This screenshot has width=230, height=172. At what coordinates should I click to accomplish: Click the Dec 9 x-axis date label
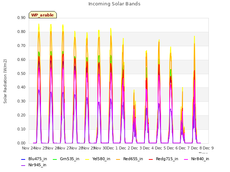[x=208, y=148]
